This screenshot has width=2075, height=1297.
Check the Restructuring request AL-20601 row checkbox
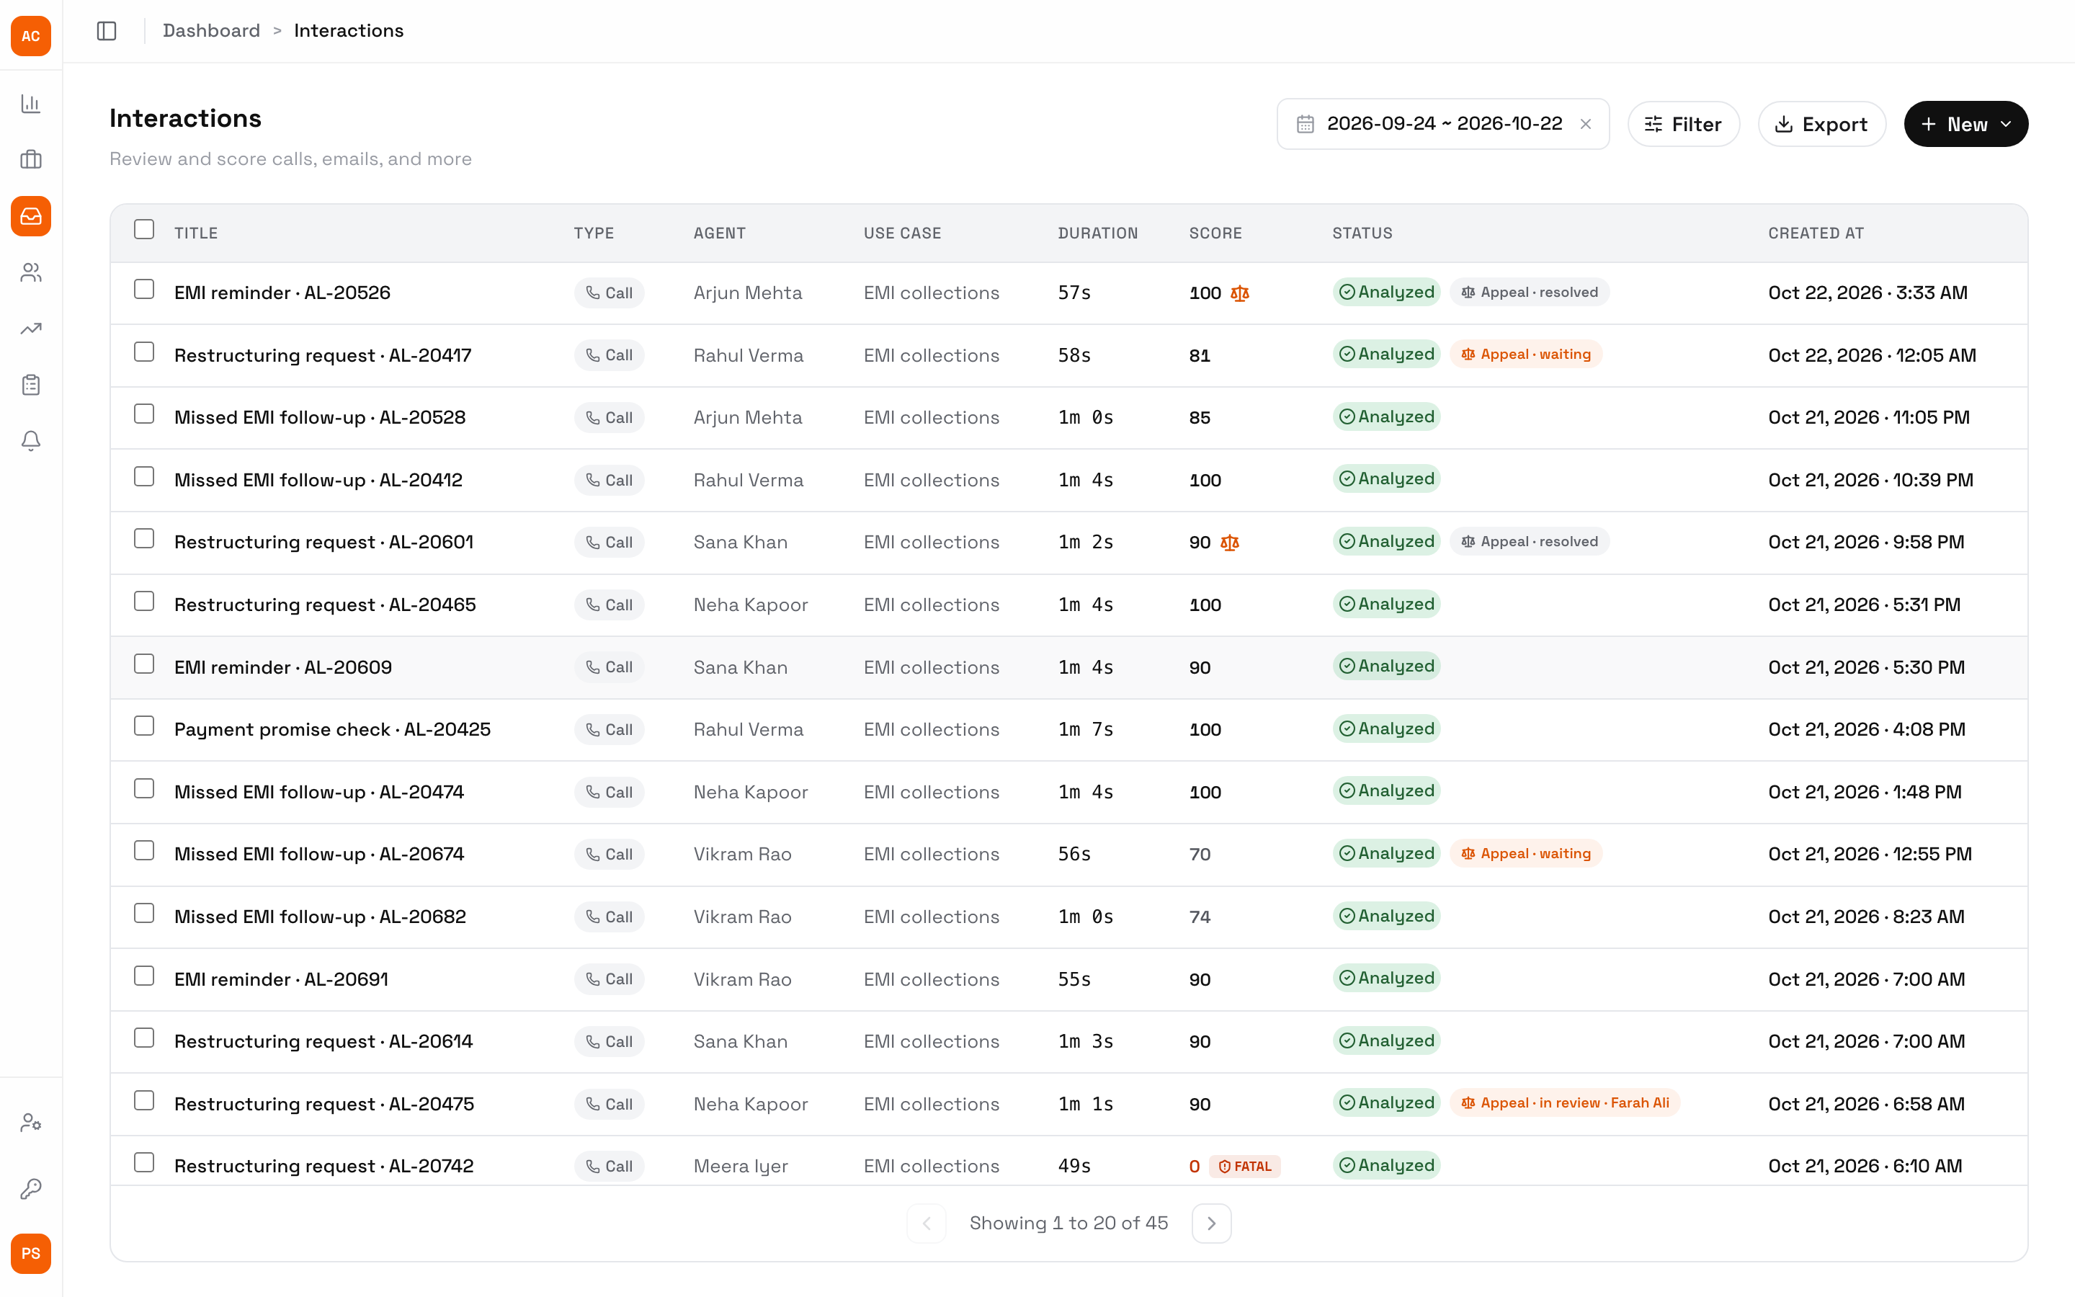click(x=144, y=539)
